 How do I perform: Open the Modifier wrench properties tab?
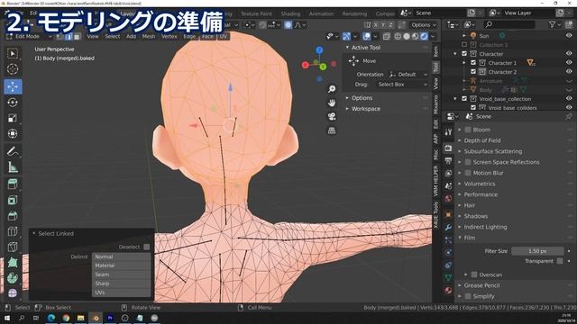pos(448,228)
